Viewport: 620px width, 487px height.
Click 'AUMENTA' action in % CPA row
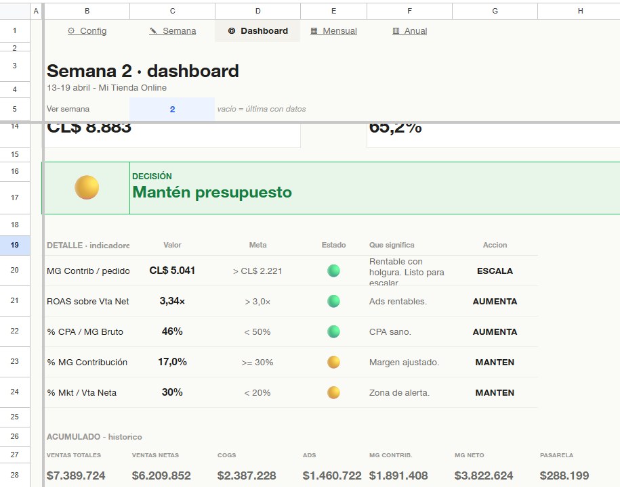click(x=495, y=332)
